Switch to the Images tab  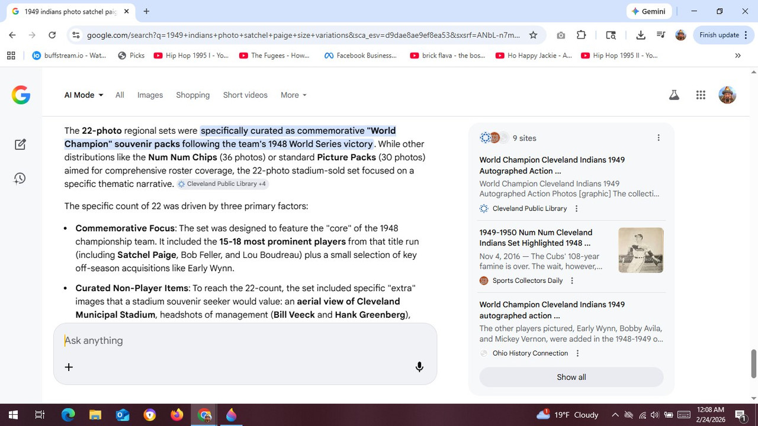pos(150,95)
